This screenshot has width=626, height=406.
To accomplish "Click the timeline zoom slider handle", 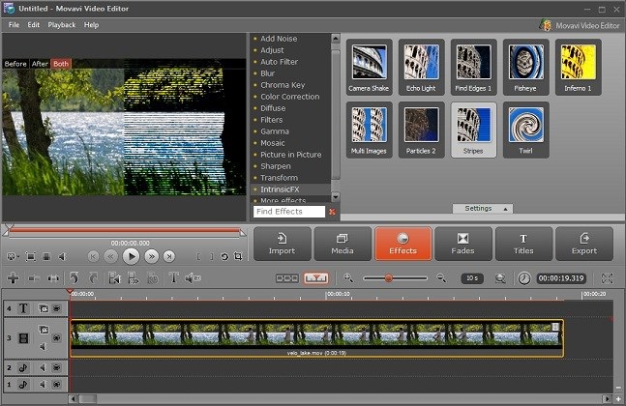I will pyautogui.click(x=389, y=277).
